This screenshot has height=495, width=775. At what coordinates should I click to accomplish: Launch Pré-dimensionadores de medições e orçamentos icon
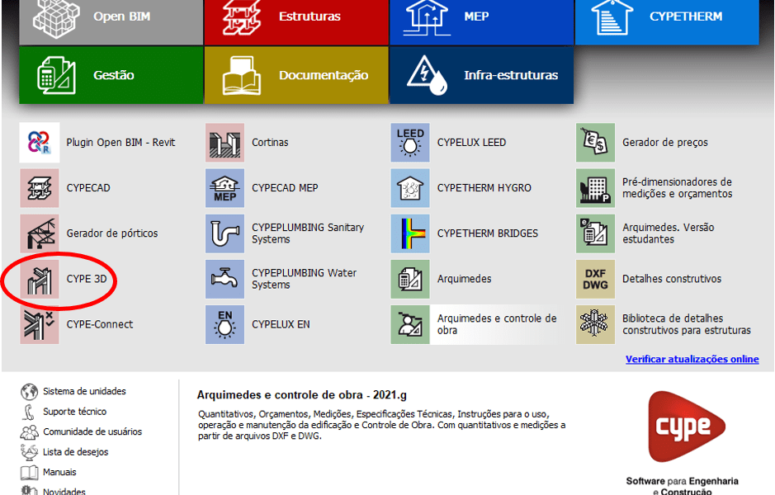[x=596, y=188]
